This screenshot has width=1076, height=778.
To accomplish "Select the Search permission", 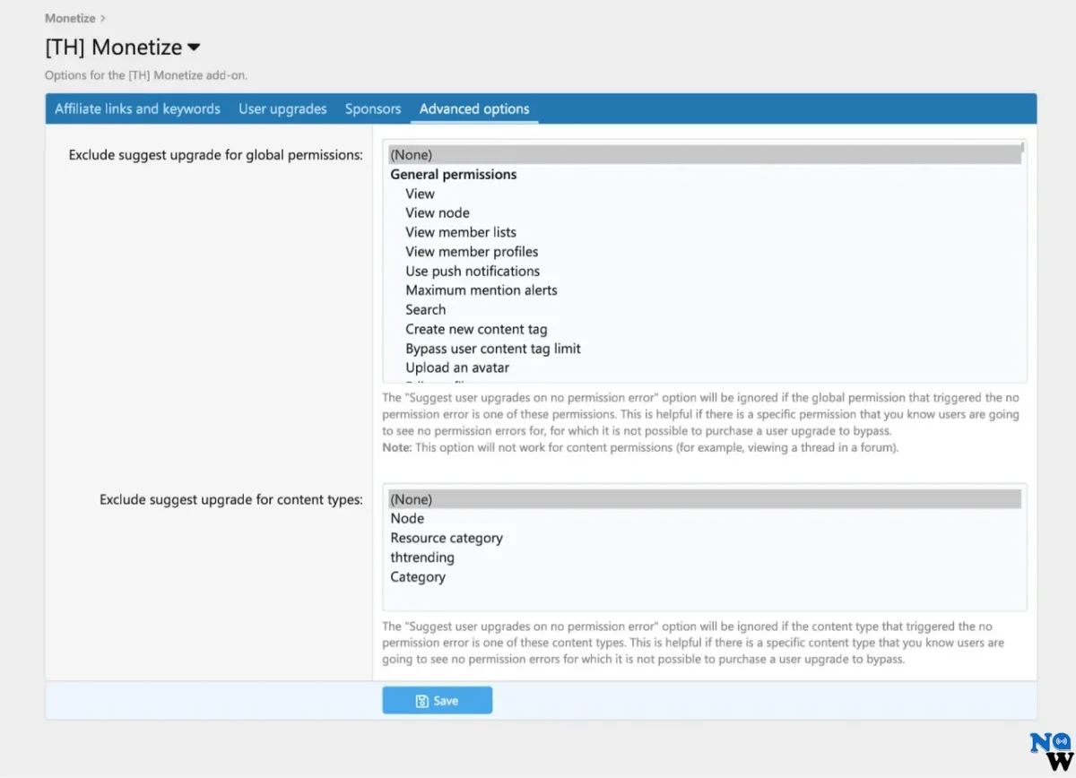I will click(x=426, y=309).
